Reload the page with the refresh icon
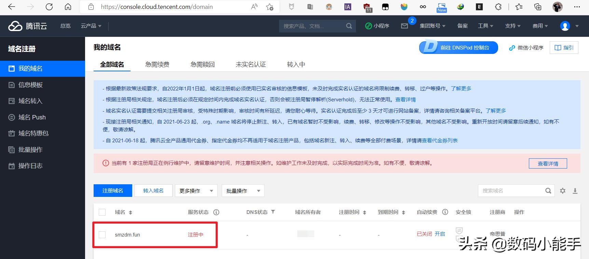The image size is (589, 259). click(x=49, y=7)
